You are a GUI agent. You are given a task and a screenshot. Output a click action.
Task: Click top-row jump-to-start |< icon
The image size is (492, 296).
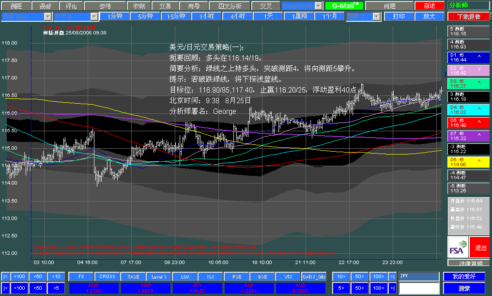click(5, 277)
